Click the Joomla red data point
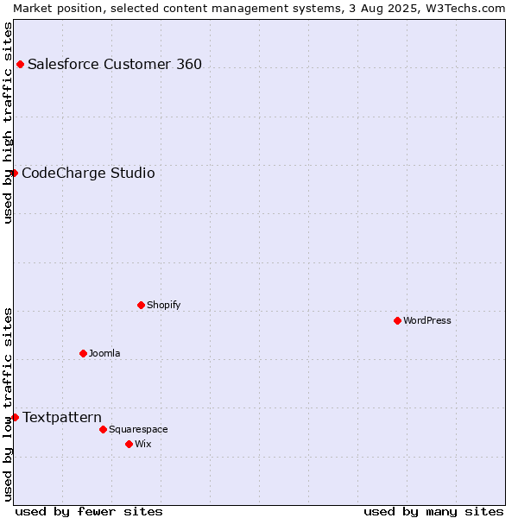Viewport: 518px width, 518px height. 83,353
